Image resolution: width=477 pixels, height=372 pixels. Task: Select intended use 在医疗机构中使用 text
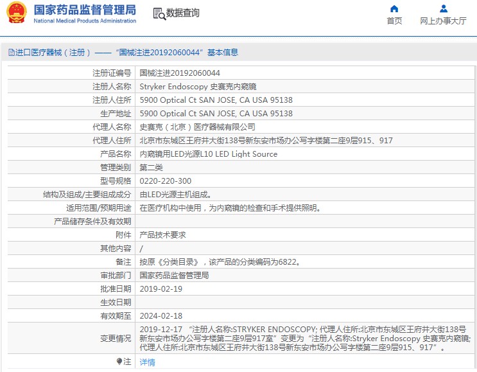pos(230,208)
